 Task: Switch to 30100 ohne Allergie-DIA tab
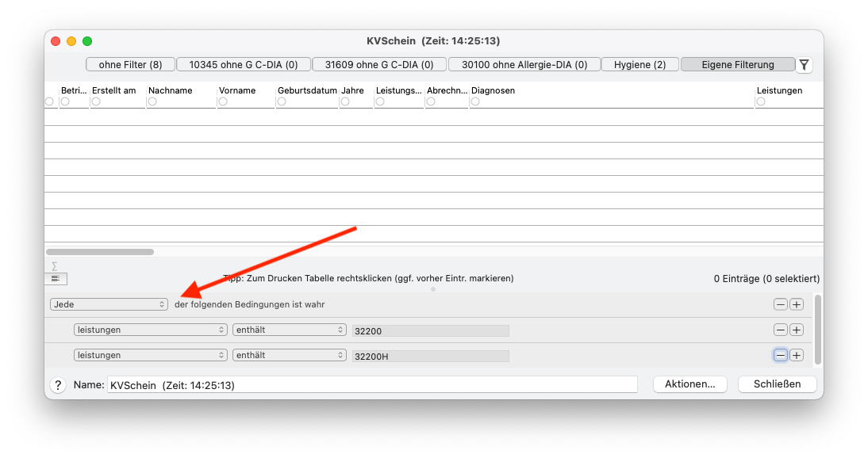(524, 65)
